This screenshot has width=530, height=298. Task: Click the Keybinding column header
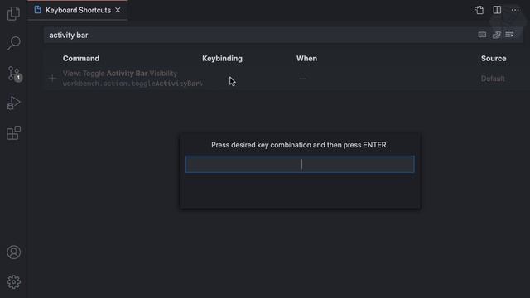click(222, 59)
